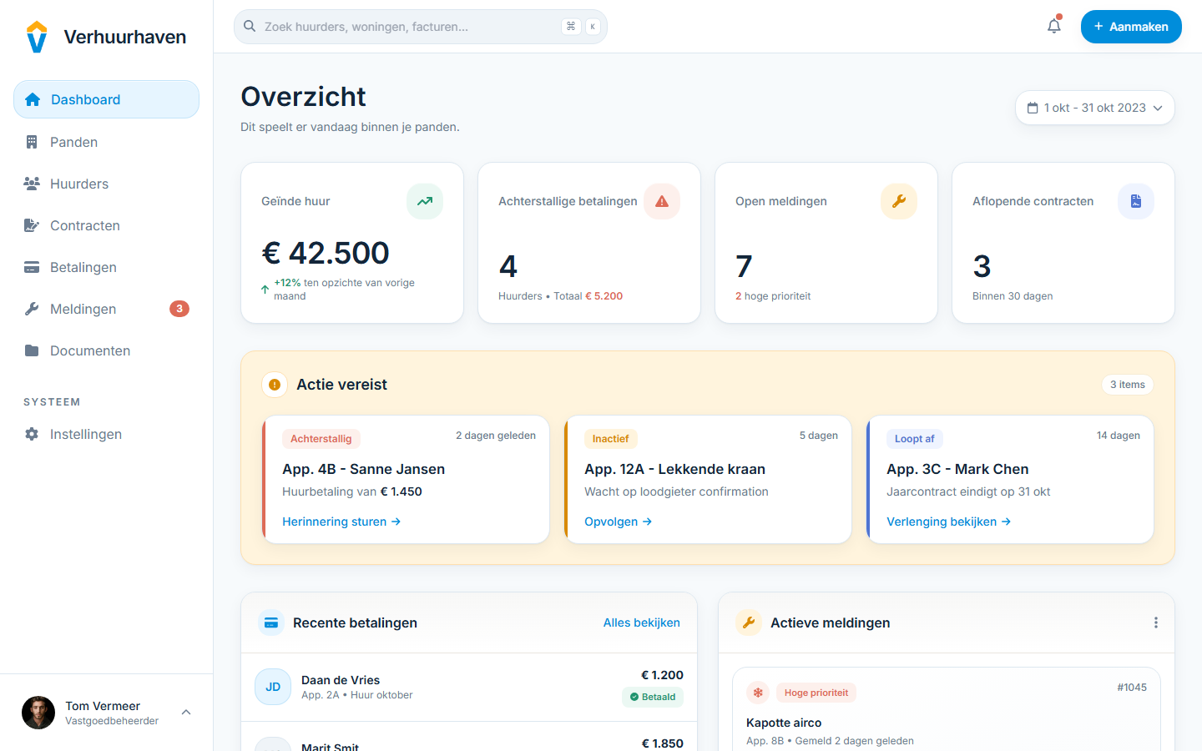The height and width of the screenshot is (751, 1202).
Task: Expand the Tom Vermeer profile chevron
Action: (185, 712)
